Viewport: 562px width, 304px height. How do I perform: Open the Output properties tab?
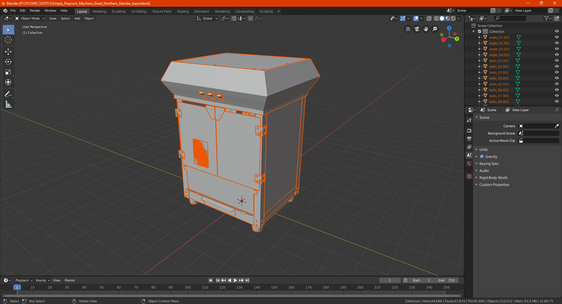tap(469, 139)
